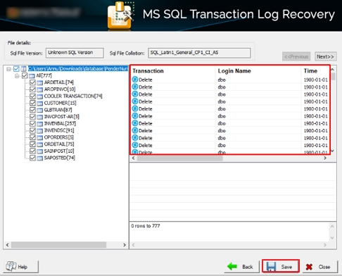Open Help via the Help button
This screenshot has height=276, width=342.
click(x=21, y=267)
